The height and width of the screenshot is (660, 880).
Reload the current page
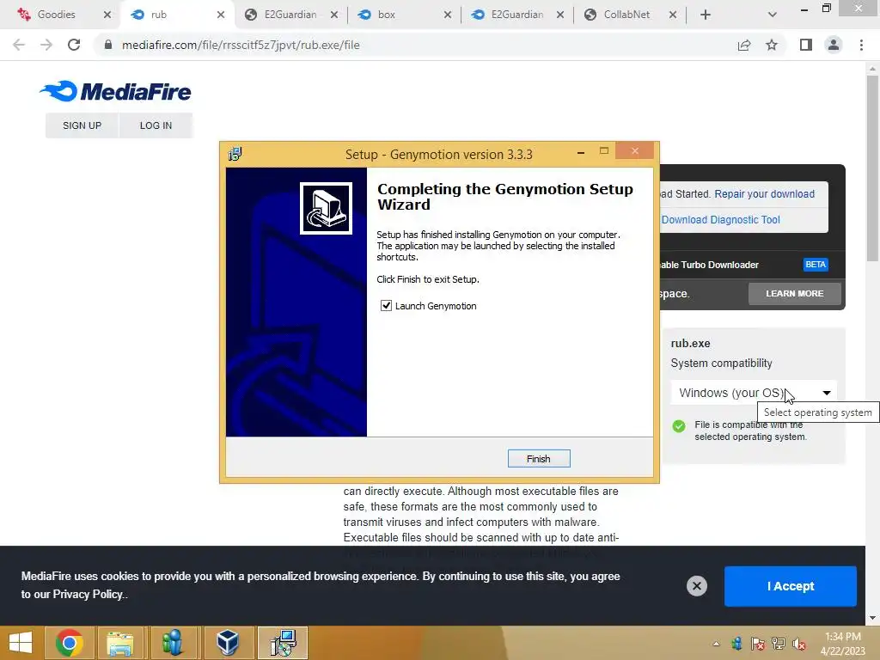(74, 45)
